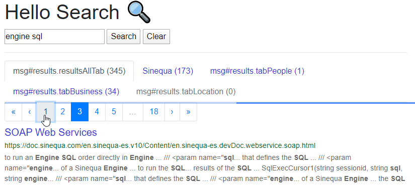Screen dimensions: 415x189
Task: Select page 2 in pagination
Action: point(63,112)
